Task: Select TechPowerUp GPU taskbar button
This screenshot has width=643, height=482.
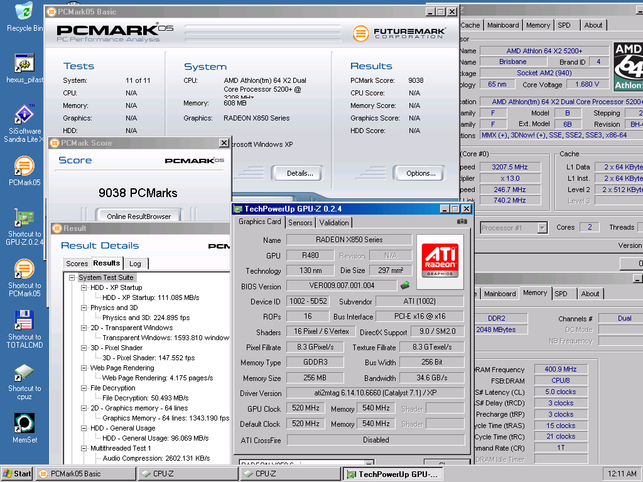Action: [392, 474]
